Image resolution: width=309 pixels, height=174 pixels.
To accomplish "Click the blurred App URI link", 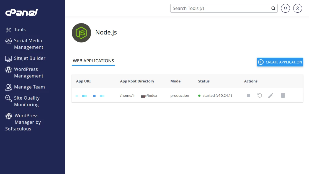I will (x=90, y=96).
